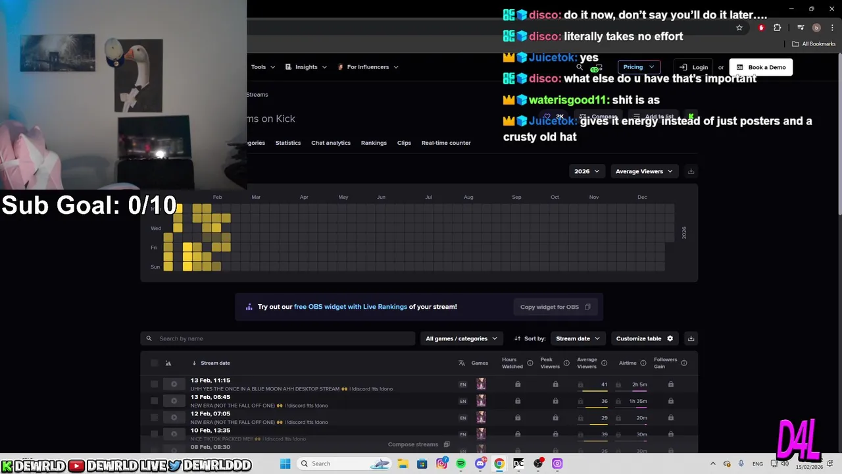Show hidden system tray icons

tap(713, 463)
